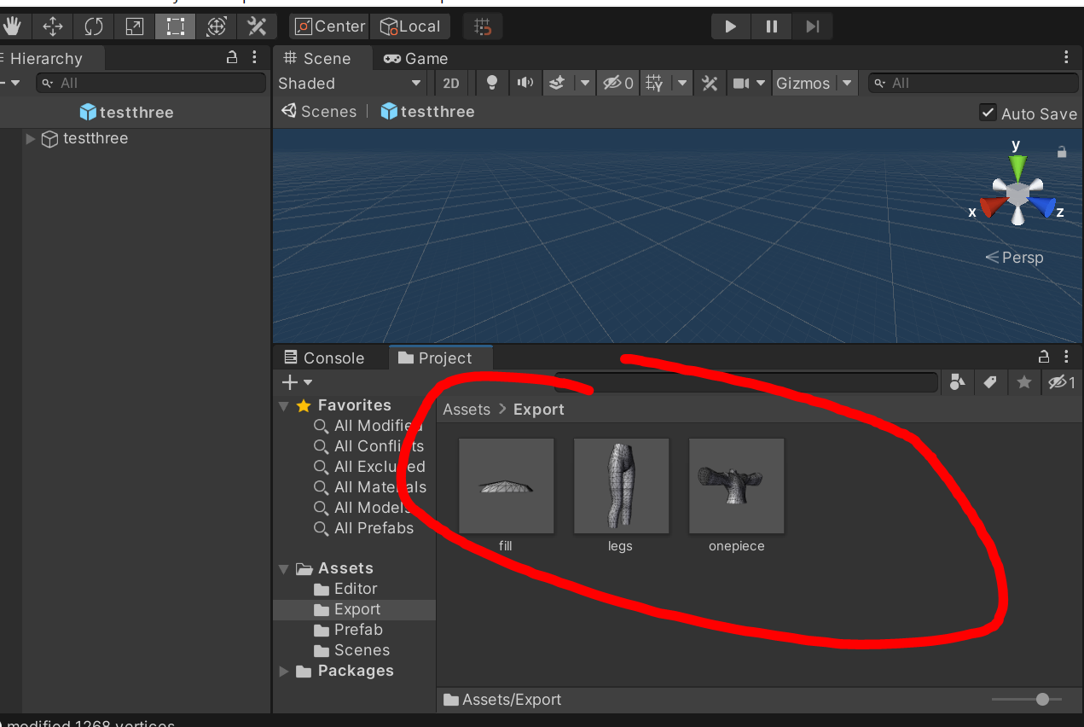
Task: Open component tools icon in scene bar
Action: (x=710, y=83)
